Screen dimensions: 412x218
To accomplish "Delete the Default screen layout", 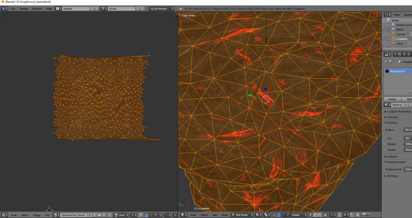I will coord(96,8).
